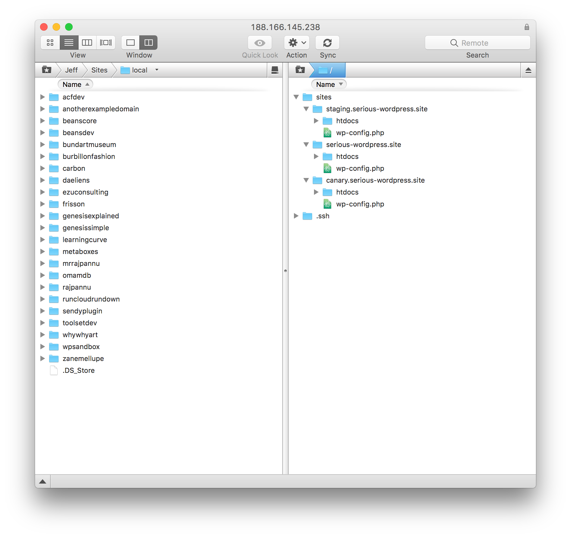Click the bundartmuseum folder icon

[54, 145]
